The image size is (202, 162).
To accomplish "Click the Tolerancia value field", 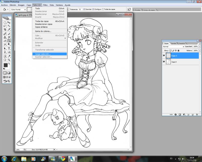I will point(80,9).
